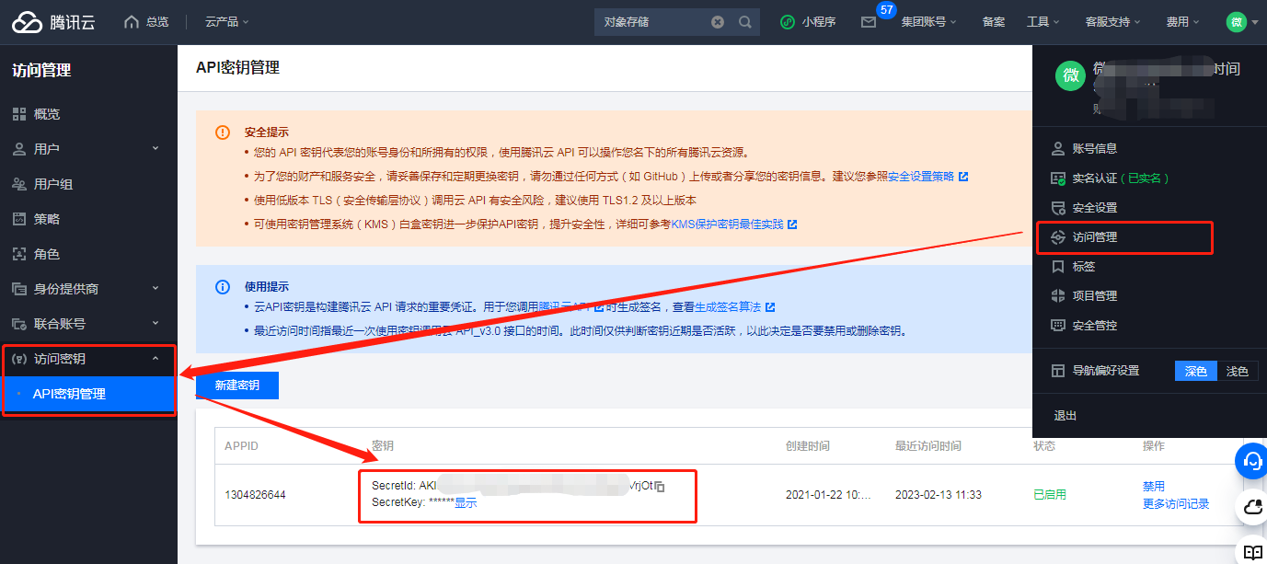Viewport: 1267px width, 564px height.
Task: Click the 最近访问时间 column header
Action: tap(928, 446)
